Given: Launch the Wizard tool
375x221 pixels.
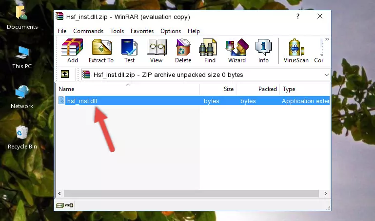Looking at the screenshot, I should pos(237,51).
